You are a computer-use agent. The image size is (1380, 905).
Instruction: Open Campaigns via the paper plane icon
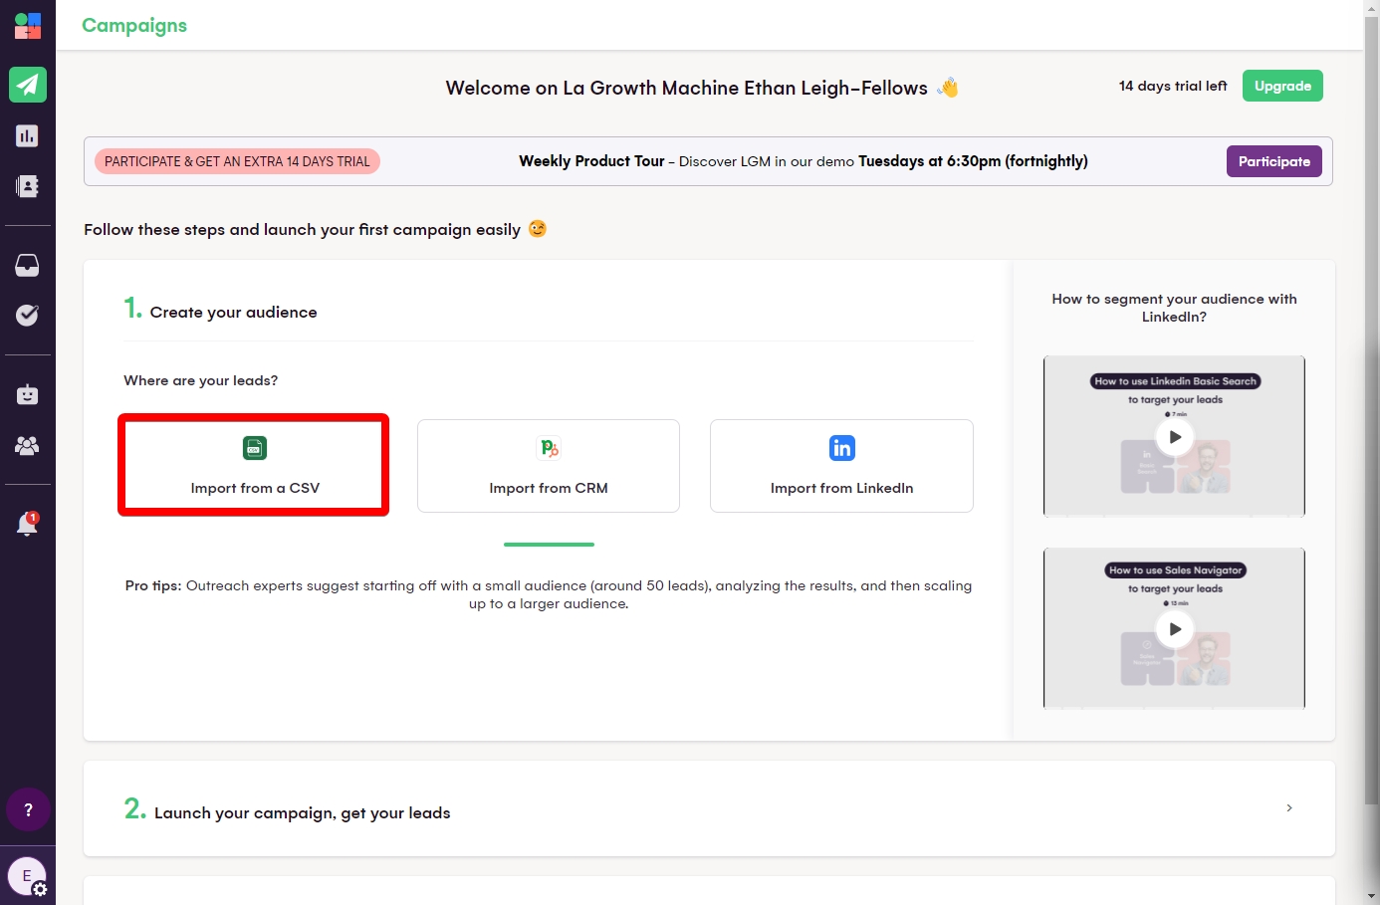click(x=28, y=85)
